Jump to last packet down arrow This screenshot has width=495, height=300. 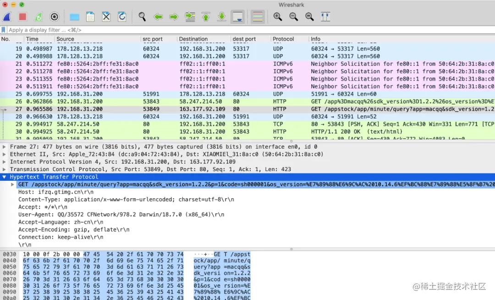pyautogui.click(x=222, y=17)
